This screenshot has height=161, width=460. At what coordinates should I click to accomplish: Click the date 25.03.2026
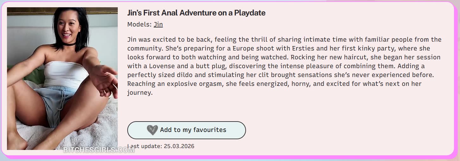179,146
